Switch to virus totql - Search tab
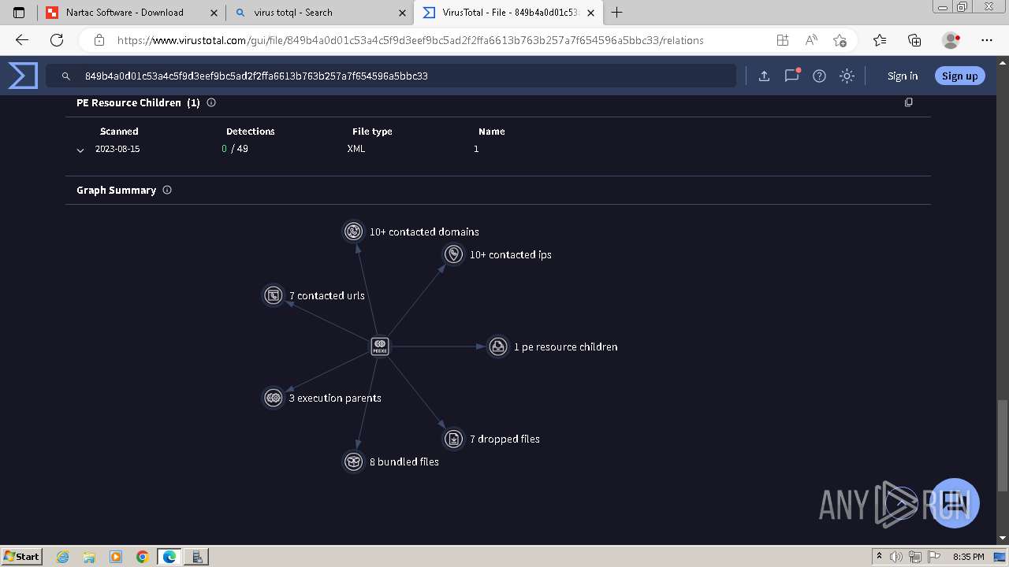 [x=318, y=13]
